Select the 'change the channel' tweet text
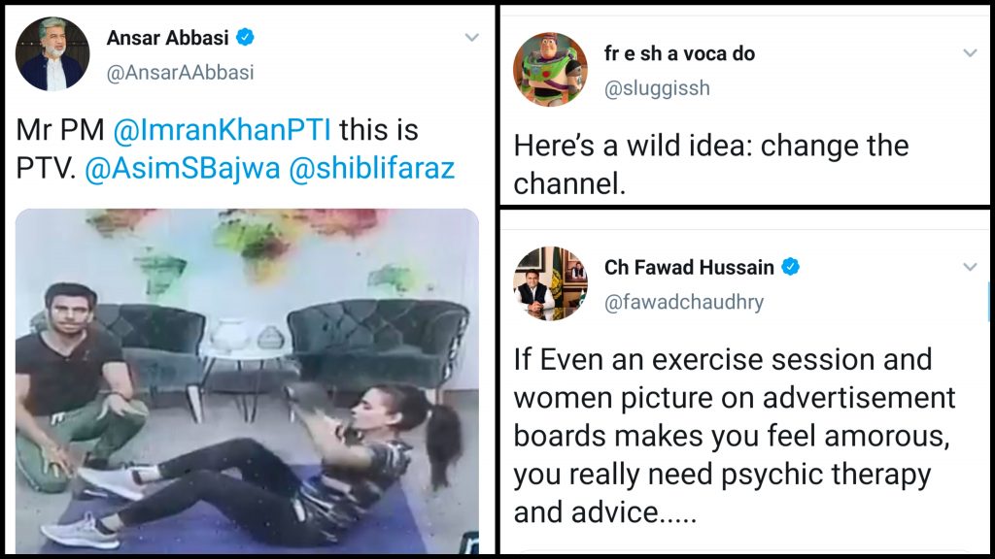The image size is (995, 559). 711,165
